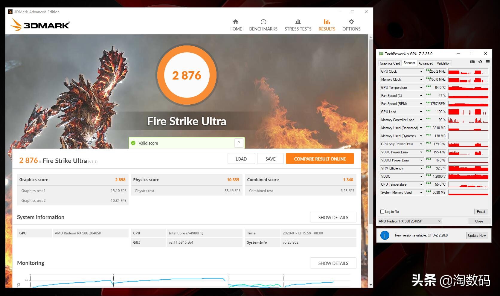Select the RESULTS section in 3DMark
Image resolution: width=500 pixels, height=296 pixels.
(x=327, y=25)
